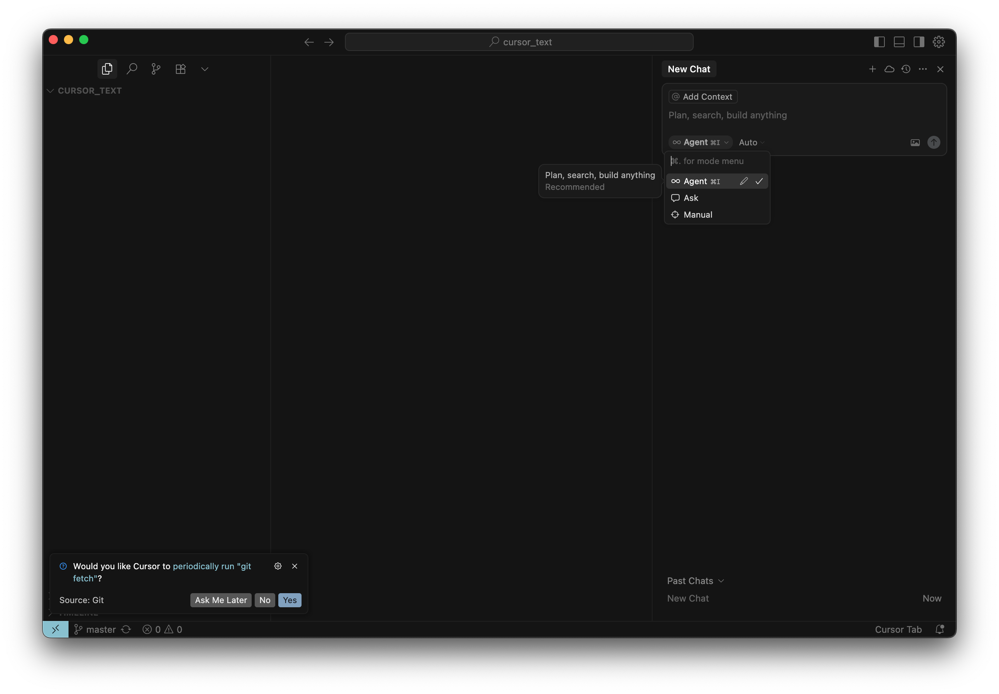Toggle the bottom panel layout
Image resolution: width=999 pixels, height=694 pixels.
click(x=899, y=42)
